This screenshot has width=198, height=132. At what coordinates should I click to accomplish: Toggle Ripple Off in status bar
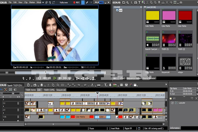coord(128,129)
